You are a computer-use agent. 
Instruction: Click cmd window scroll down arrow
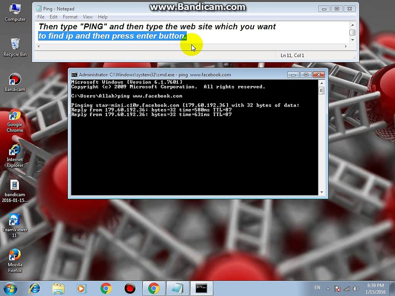321,192
